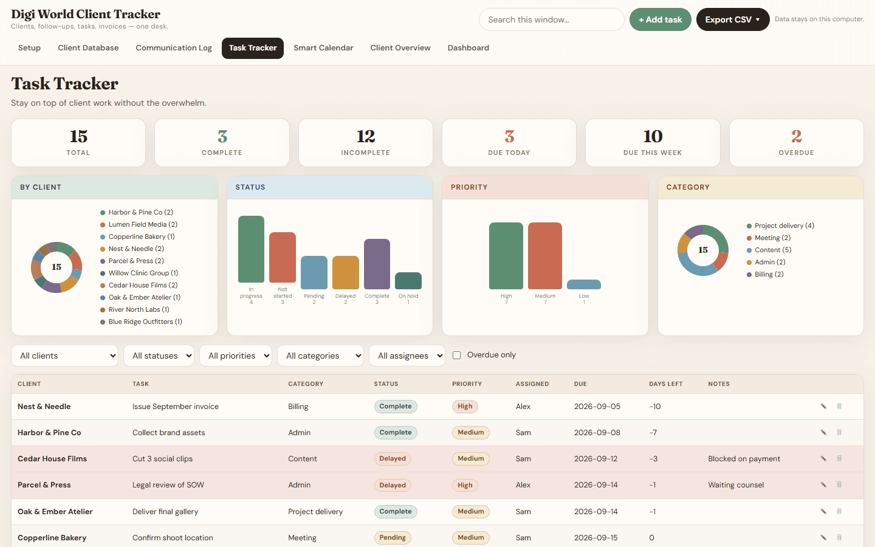Edit the Parcel & Press task
The width and height of the screenshot is (875, 547).
click(x=823, y=485)
